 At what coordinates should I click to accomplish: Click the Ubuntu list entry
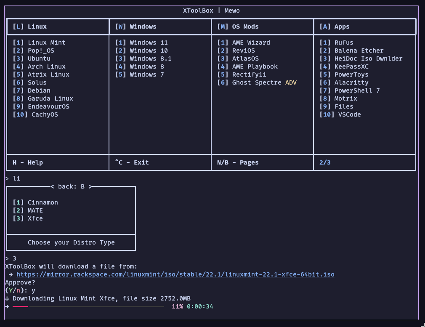(32, 58)
